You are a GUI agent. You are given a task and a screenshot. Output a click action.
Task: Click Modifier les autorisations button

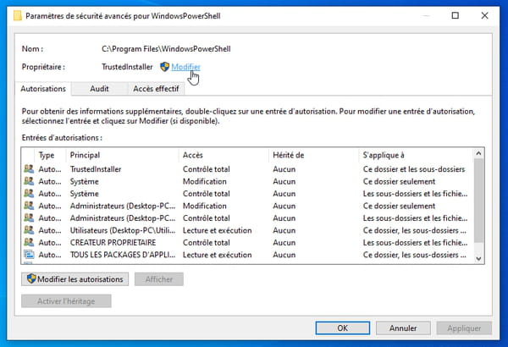75,279
